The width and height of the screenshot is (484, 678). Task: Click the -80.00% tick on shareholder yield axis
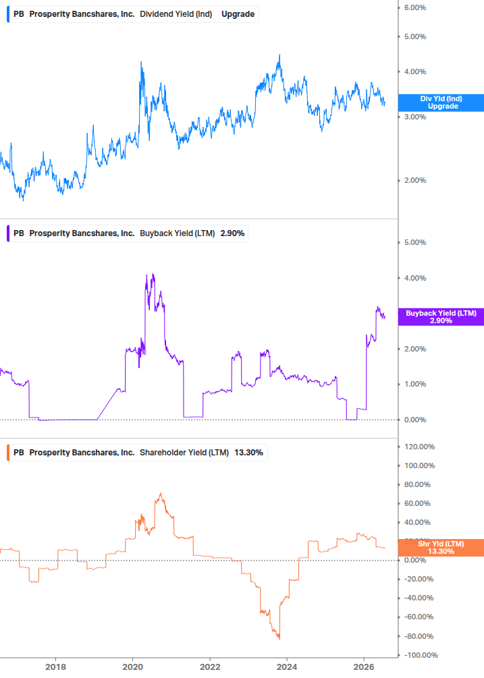coord(419,636)
